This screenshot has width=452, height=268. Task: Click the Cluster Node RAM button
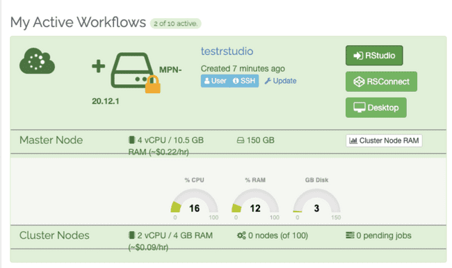click(x=384, y=141)
